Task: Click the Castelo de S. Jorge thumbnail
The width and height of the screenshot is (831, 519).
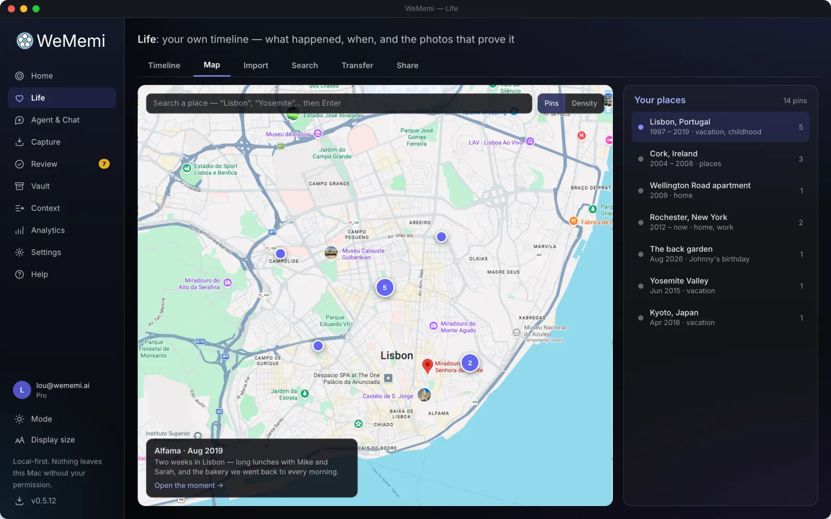Action: click(424, 395)
